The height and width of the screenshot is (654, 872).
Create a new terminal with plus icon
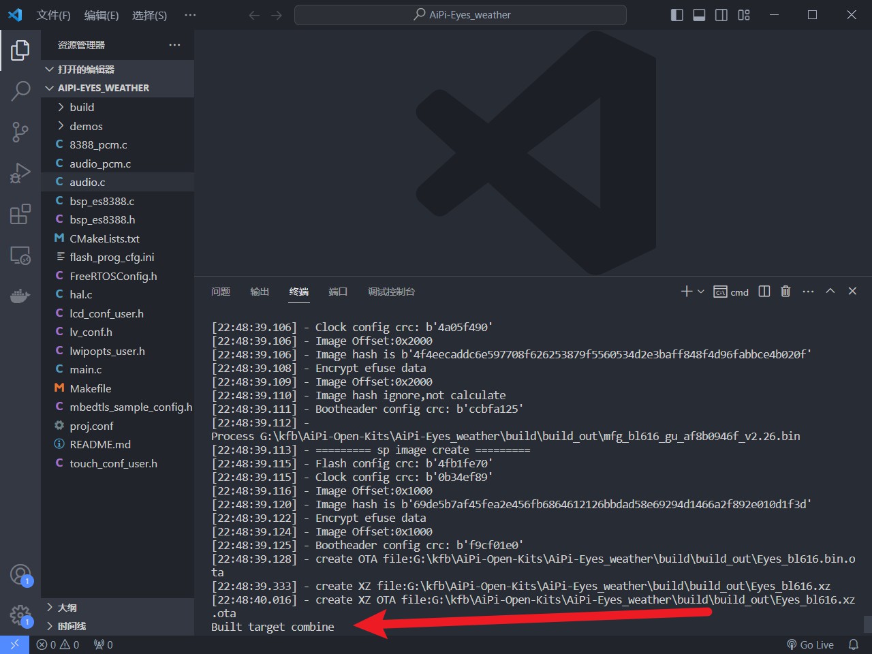point(687,292)
